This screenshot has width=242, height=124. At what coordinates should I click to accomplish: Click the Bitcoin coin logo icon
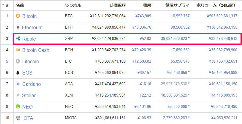click(x=18, y=16)
